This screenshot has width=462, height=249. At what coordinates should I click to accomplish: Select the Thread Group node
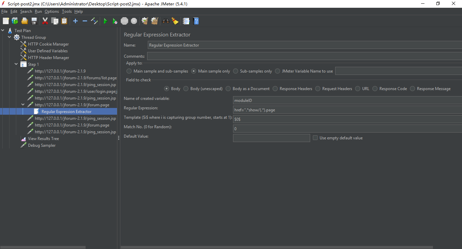click(x=33, y=37)
